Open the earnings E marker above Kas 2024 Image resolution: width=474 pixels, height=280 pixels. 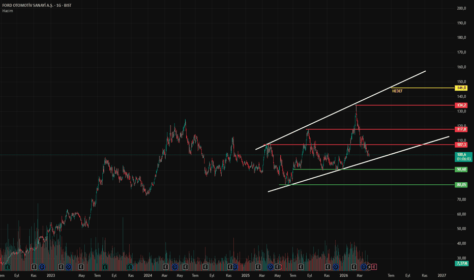click(x=230, y=267)
